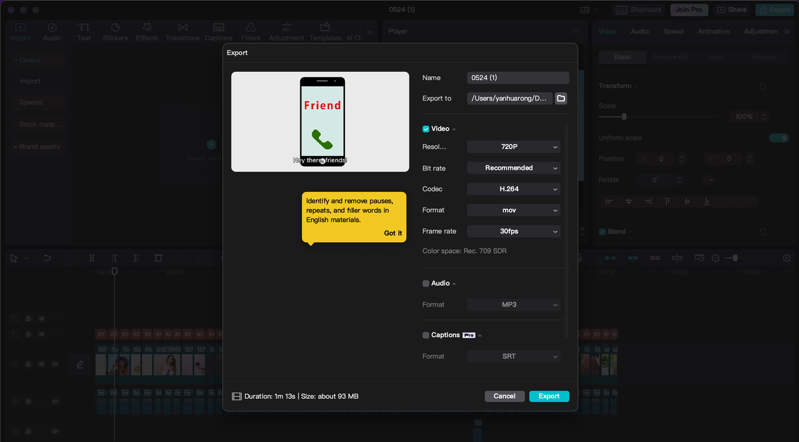Click the export Name field
The height and width of the screenshot is (442, 799).
(x=518, y=78)
